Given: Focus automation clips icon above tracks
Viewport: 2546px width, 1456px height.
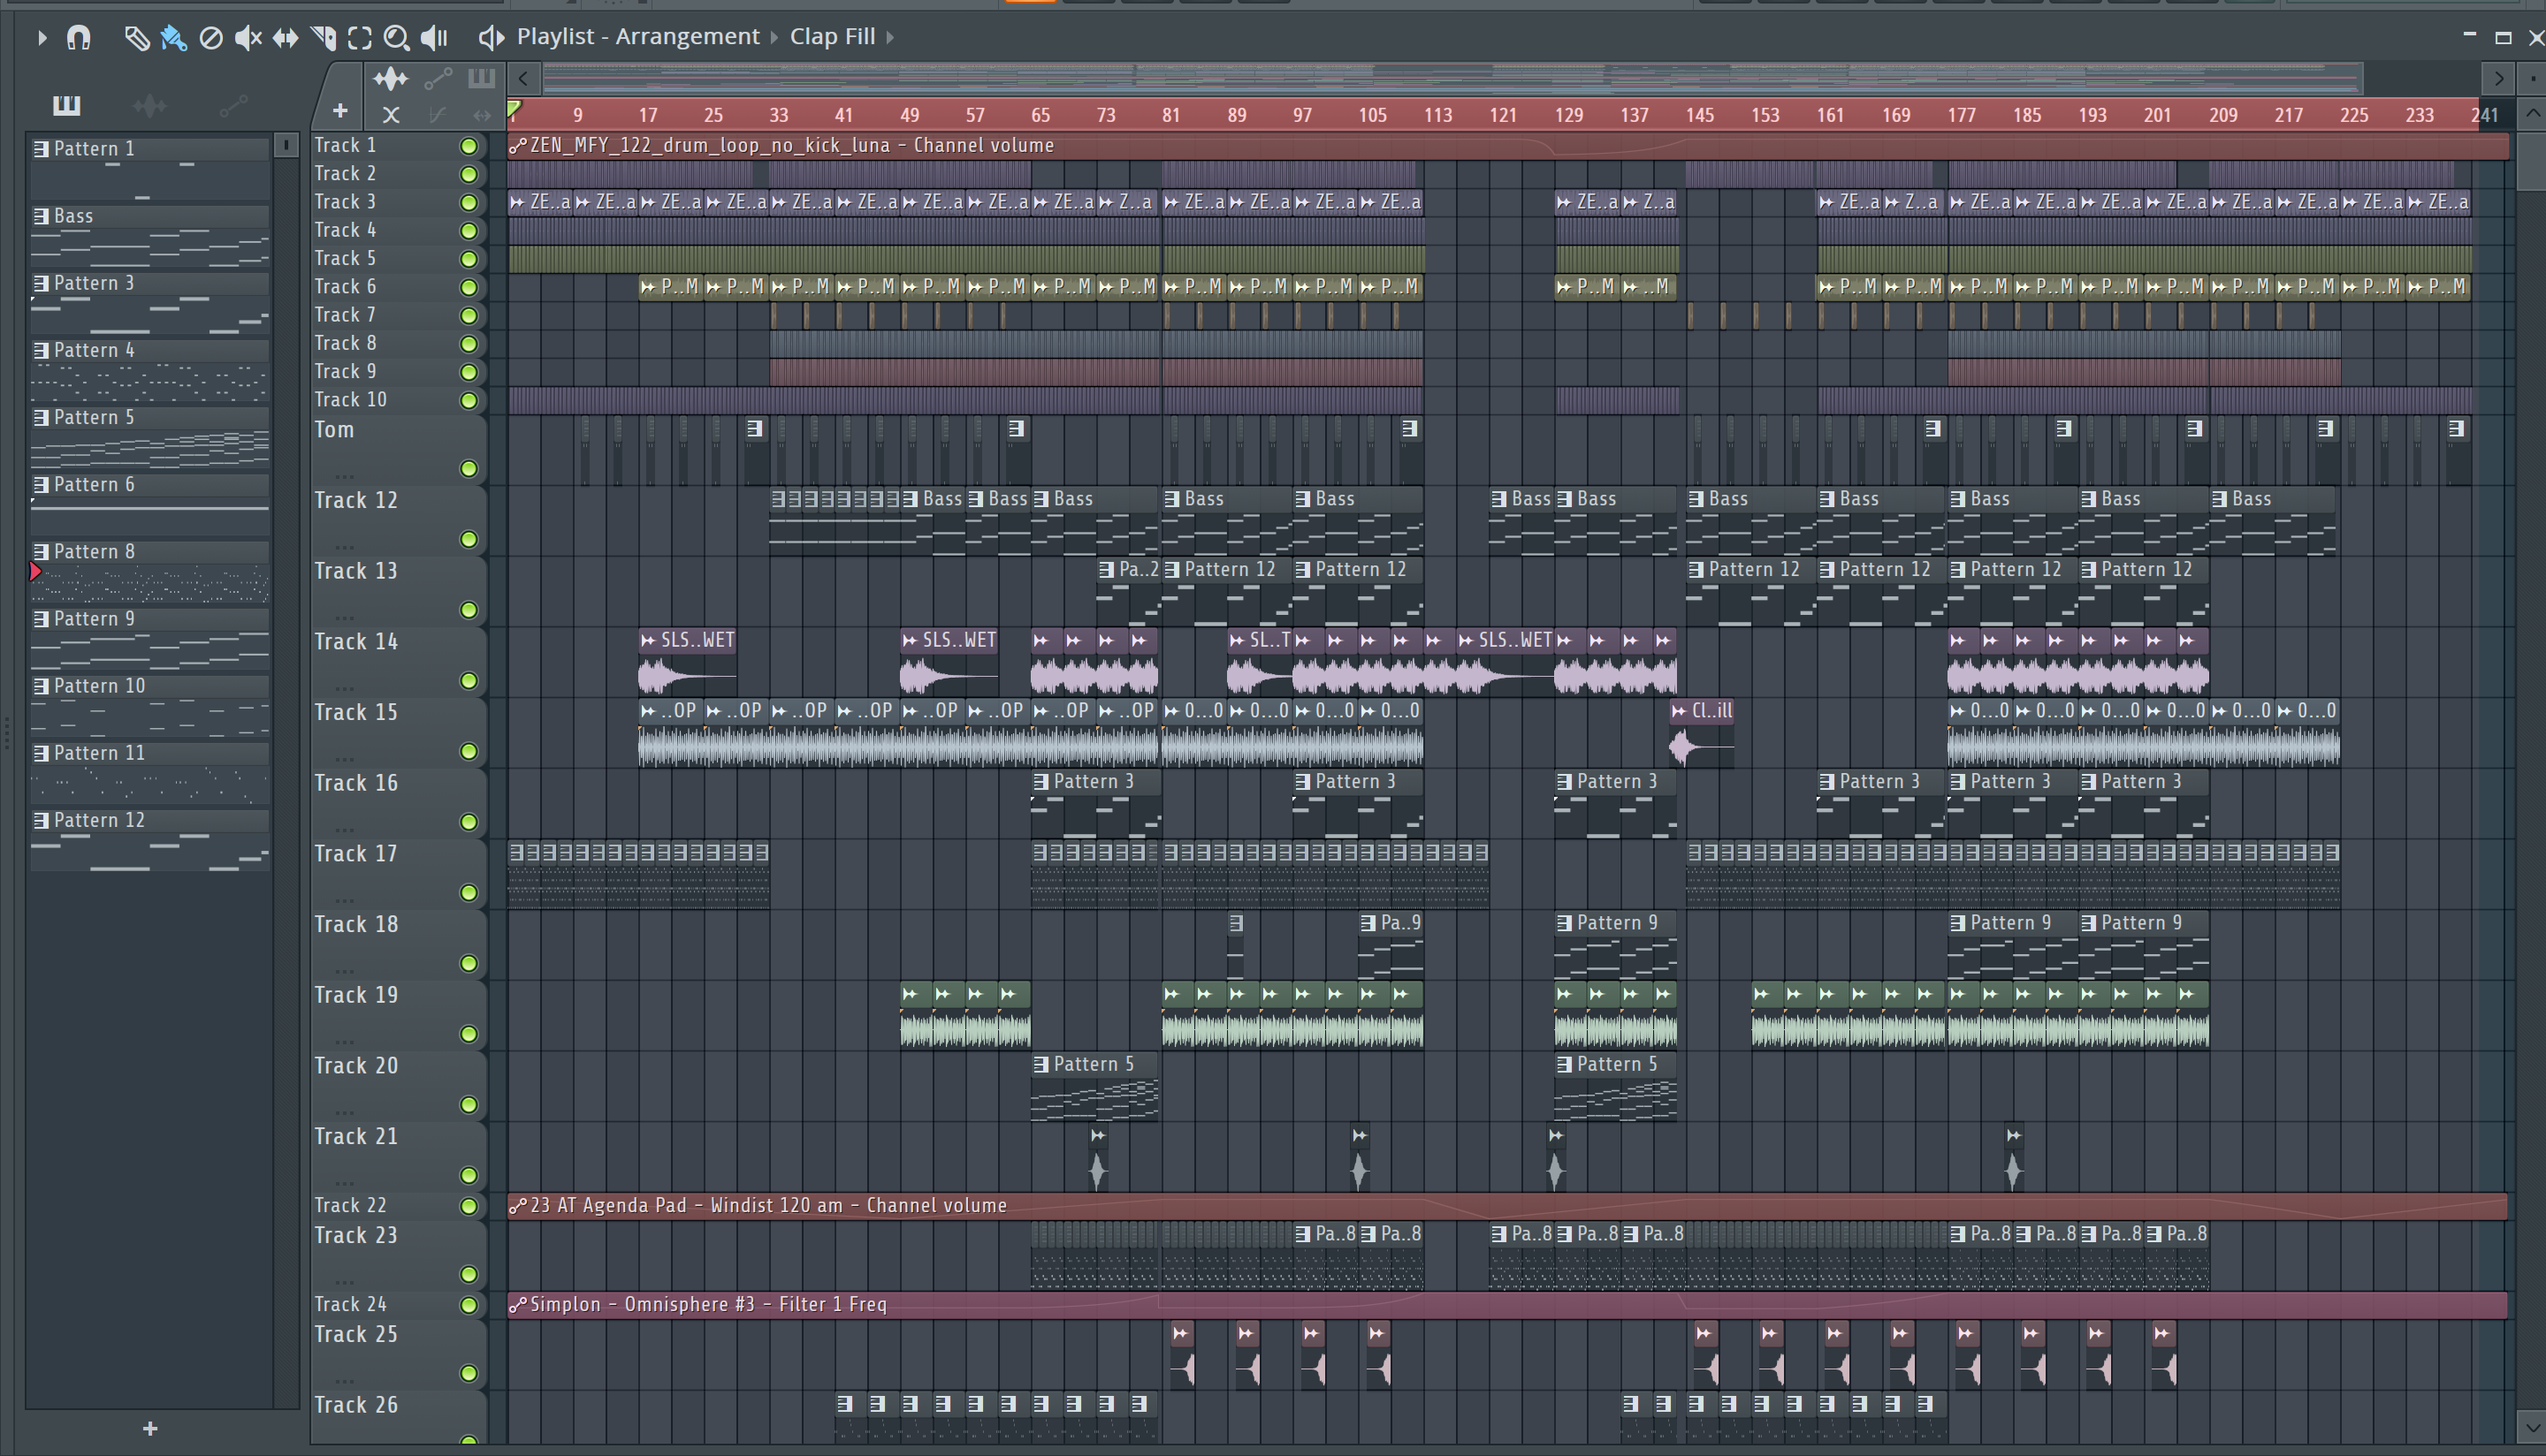Looking at the screenshot, I should point(438,79).
